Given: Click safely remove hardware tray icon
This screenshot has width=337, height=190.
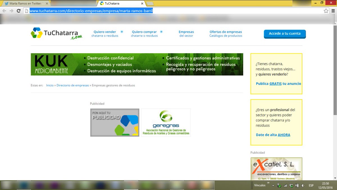Looking at the screenshot, I should [279, 186].
